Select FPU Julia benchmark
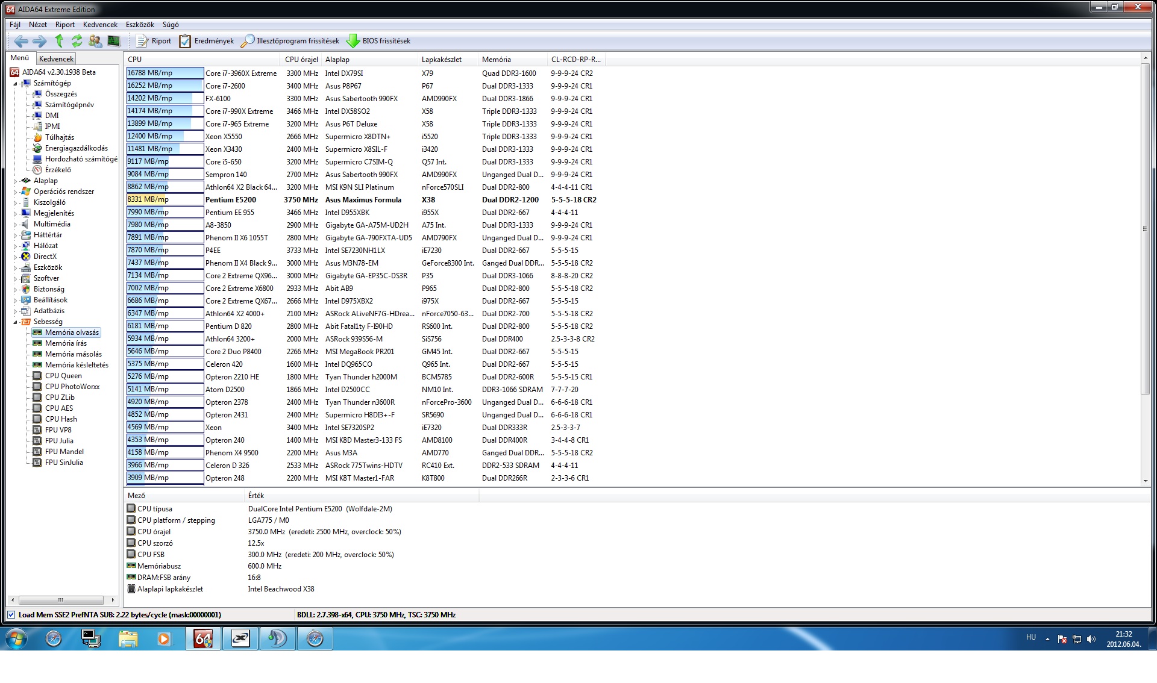The height and width of the screenshot is (683, 1157). (59, 441)
